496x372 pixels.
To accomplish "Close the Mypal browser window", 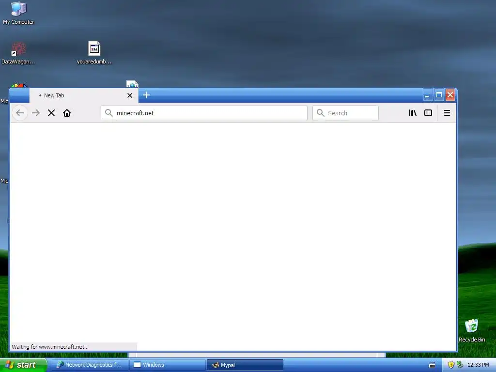I will pyautogui.click(x=450, y=95).
